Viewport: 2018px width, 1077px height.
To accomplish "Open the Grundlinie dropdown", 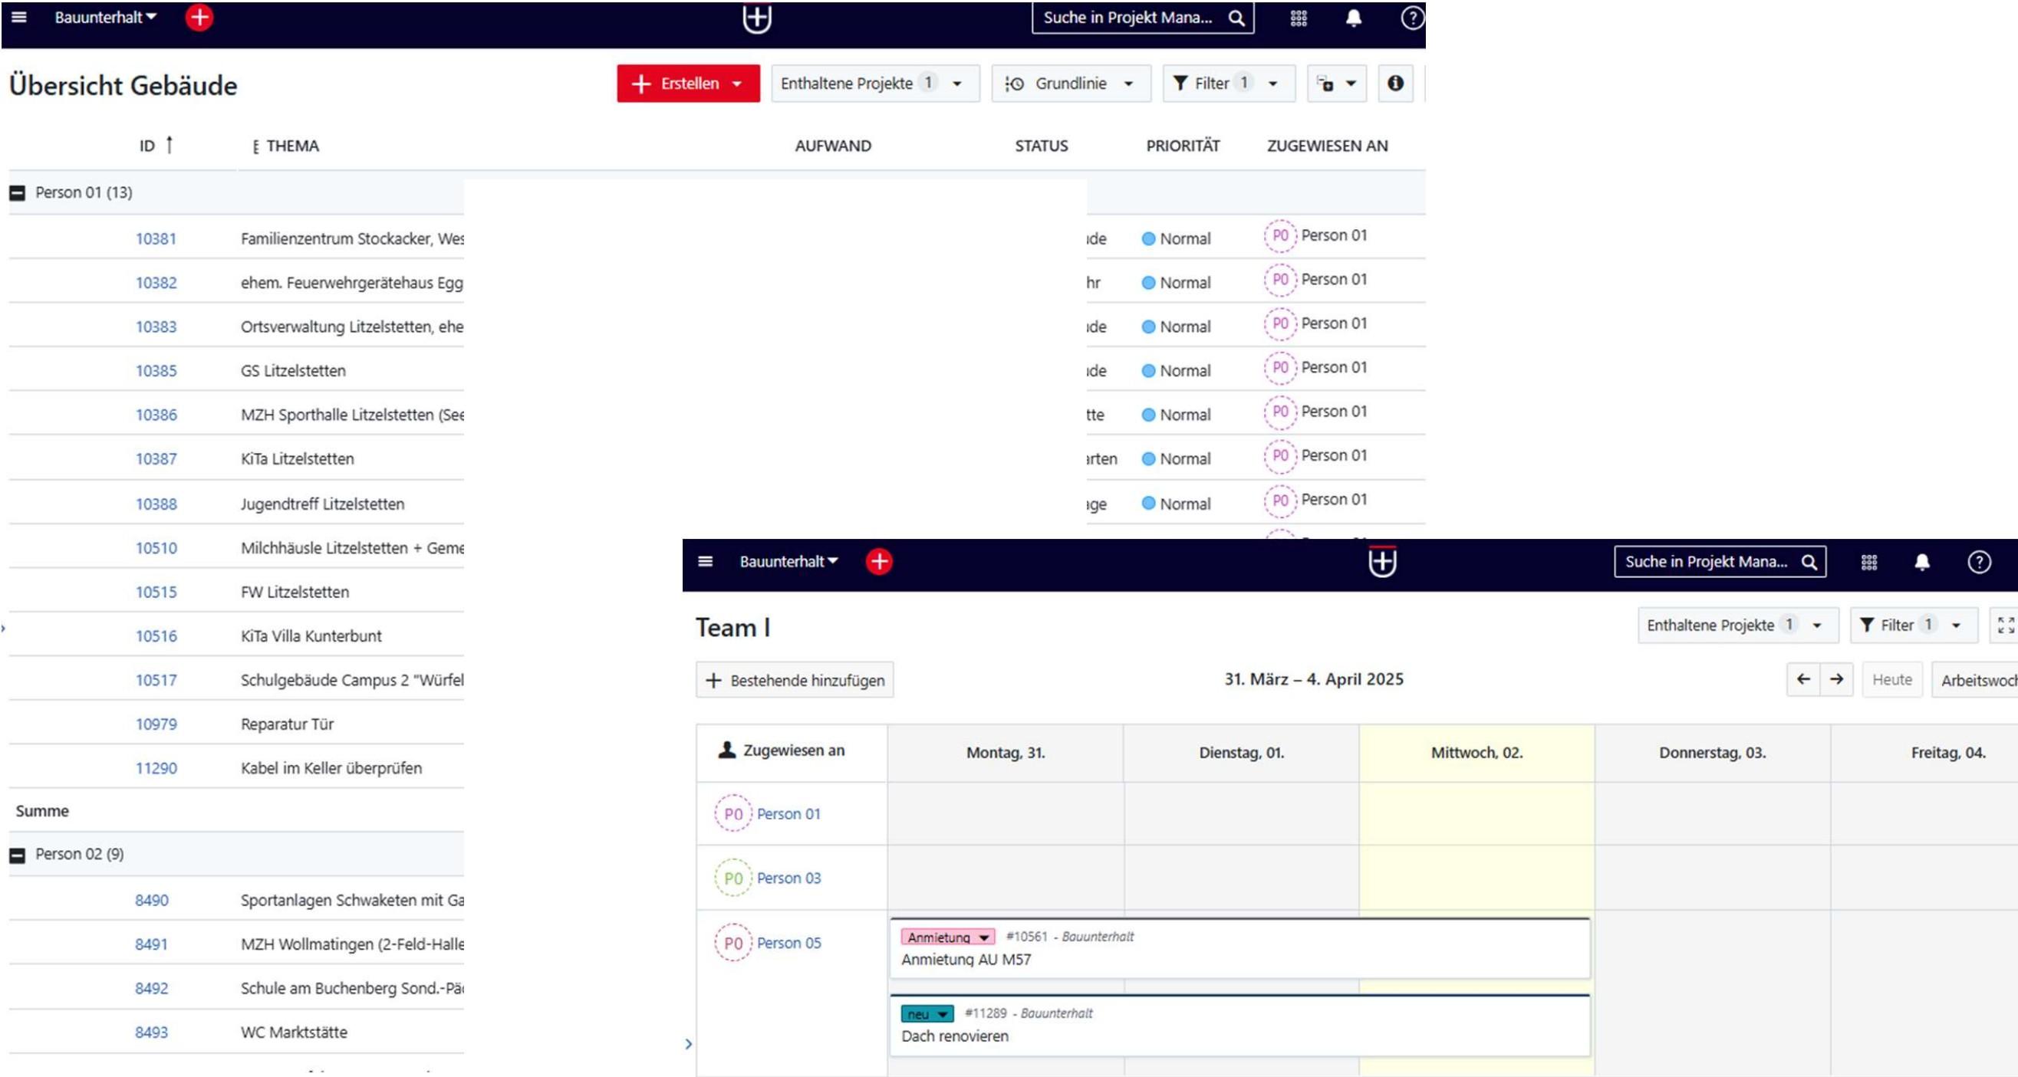I will [x=1070, y=83].
